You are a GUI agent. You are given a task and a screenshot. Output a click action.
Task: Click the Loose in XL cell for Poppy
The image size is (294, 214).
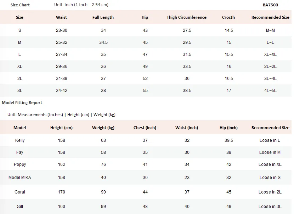click(x=270, y=164)
